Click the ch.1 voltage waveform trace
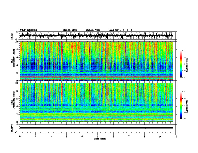Image resolution: width=198 pixels, height=153 pixels. click(96, 35)
